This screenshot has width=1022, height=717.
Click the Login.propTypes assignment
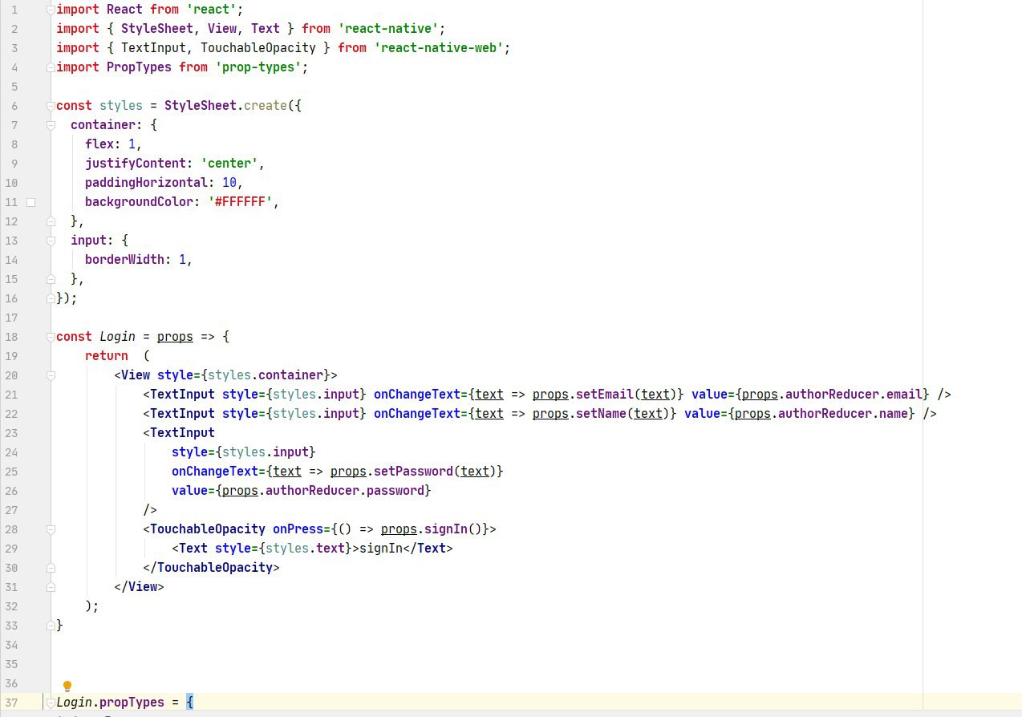[110, 703]
